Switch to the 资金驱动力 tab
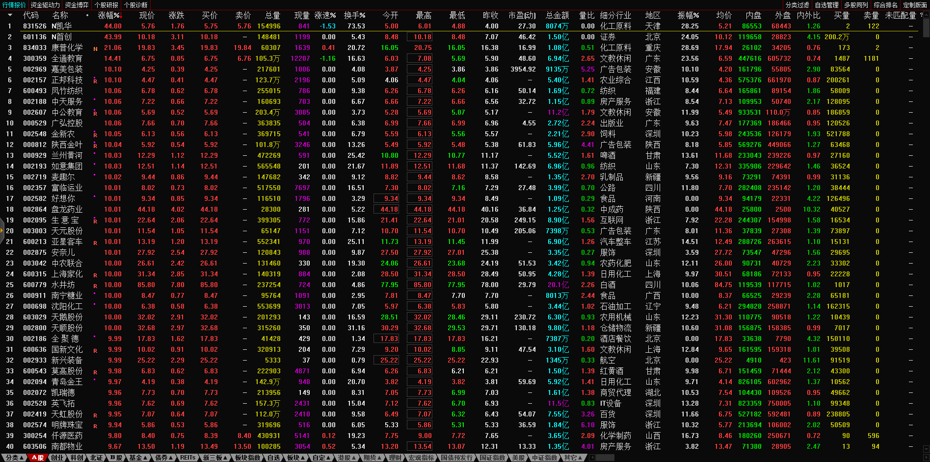Image resolution: width=930 pixels, height=462 pixels. pos(45,5)
